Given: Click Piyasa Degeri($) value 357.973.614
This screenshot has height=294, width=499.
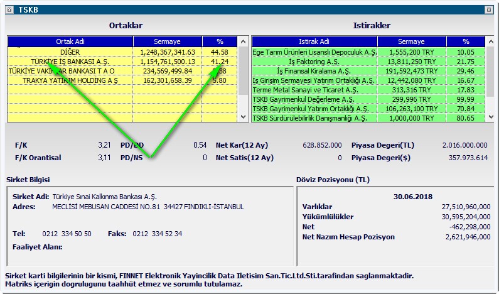Looking at the screenshot, I should tap(468, 158).
